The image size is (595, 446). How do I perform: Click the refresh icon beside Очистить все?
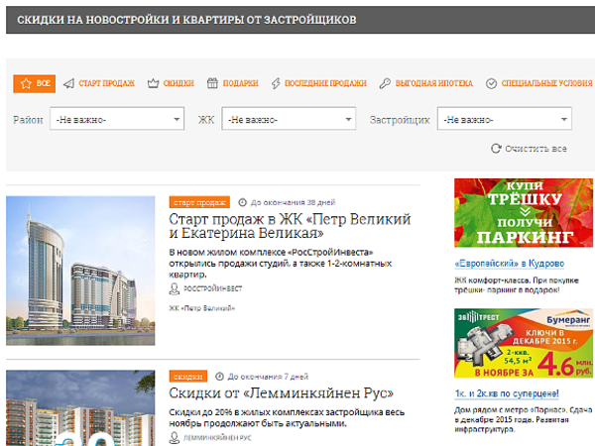pyautogui.click(x=496, y=149)
